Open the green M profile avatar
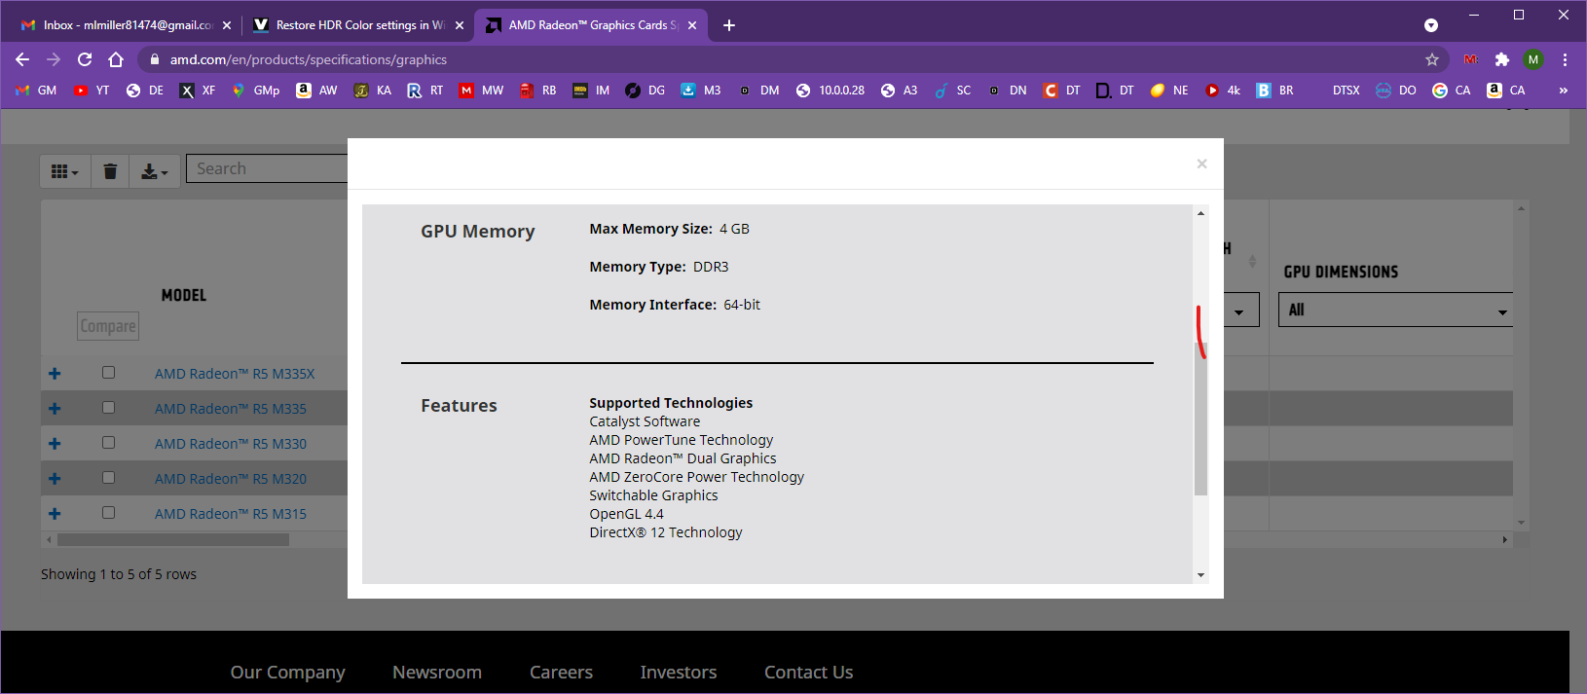The image size is (1587, 694). click(1533, 59)
